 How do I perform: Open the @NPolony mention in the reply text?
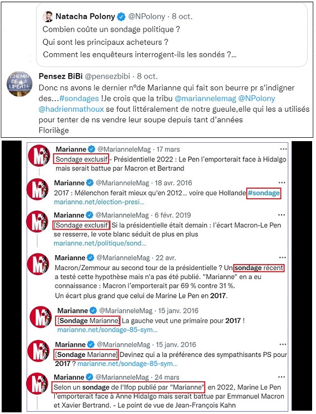(x=257, y=99)
